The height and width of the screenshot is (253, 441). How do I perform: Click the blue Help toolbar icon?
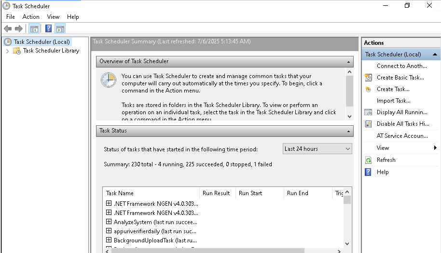[49, 29]
